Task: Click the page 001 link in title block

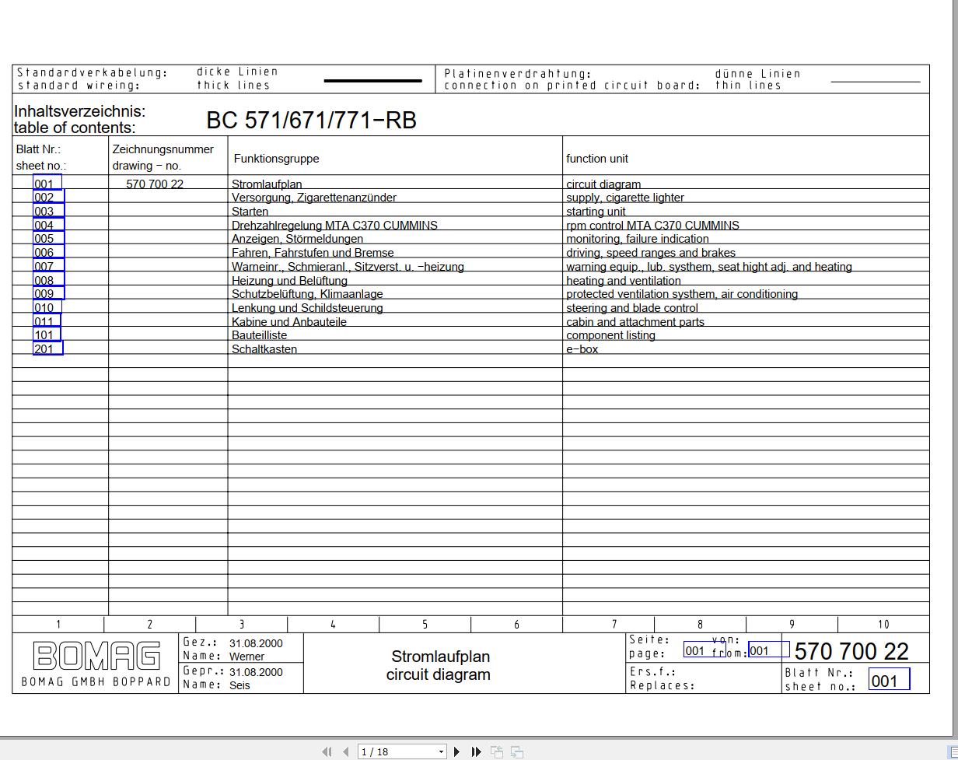Action: (x=705, y=650)
